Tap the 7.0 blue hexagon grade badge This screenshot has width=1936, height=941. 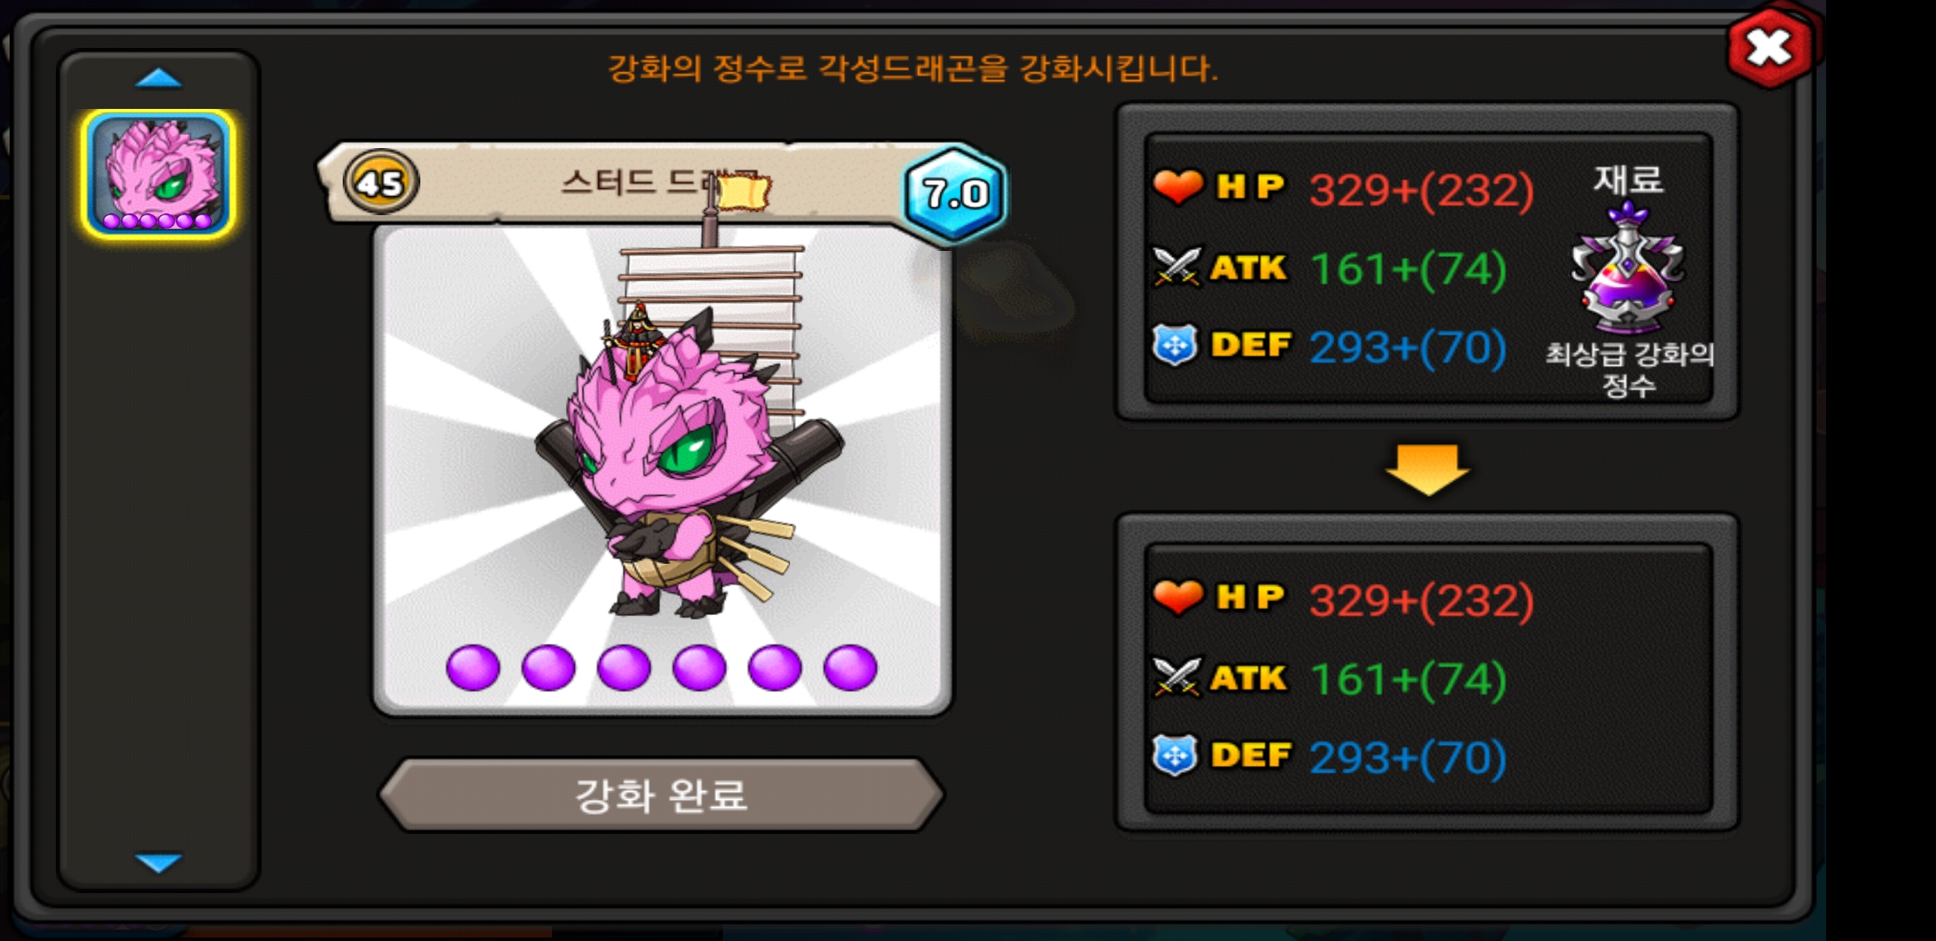[x=955, y=193]
